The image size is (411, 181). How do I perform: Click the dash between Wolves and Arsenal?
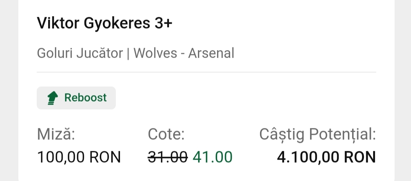point(183,53)
